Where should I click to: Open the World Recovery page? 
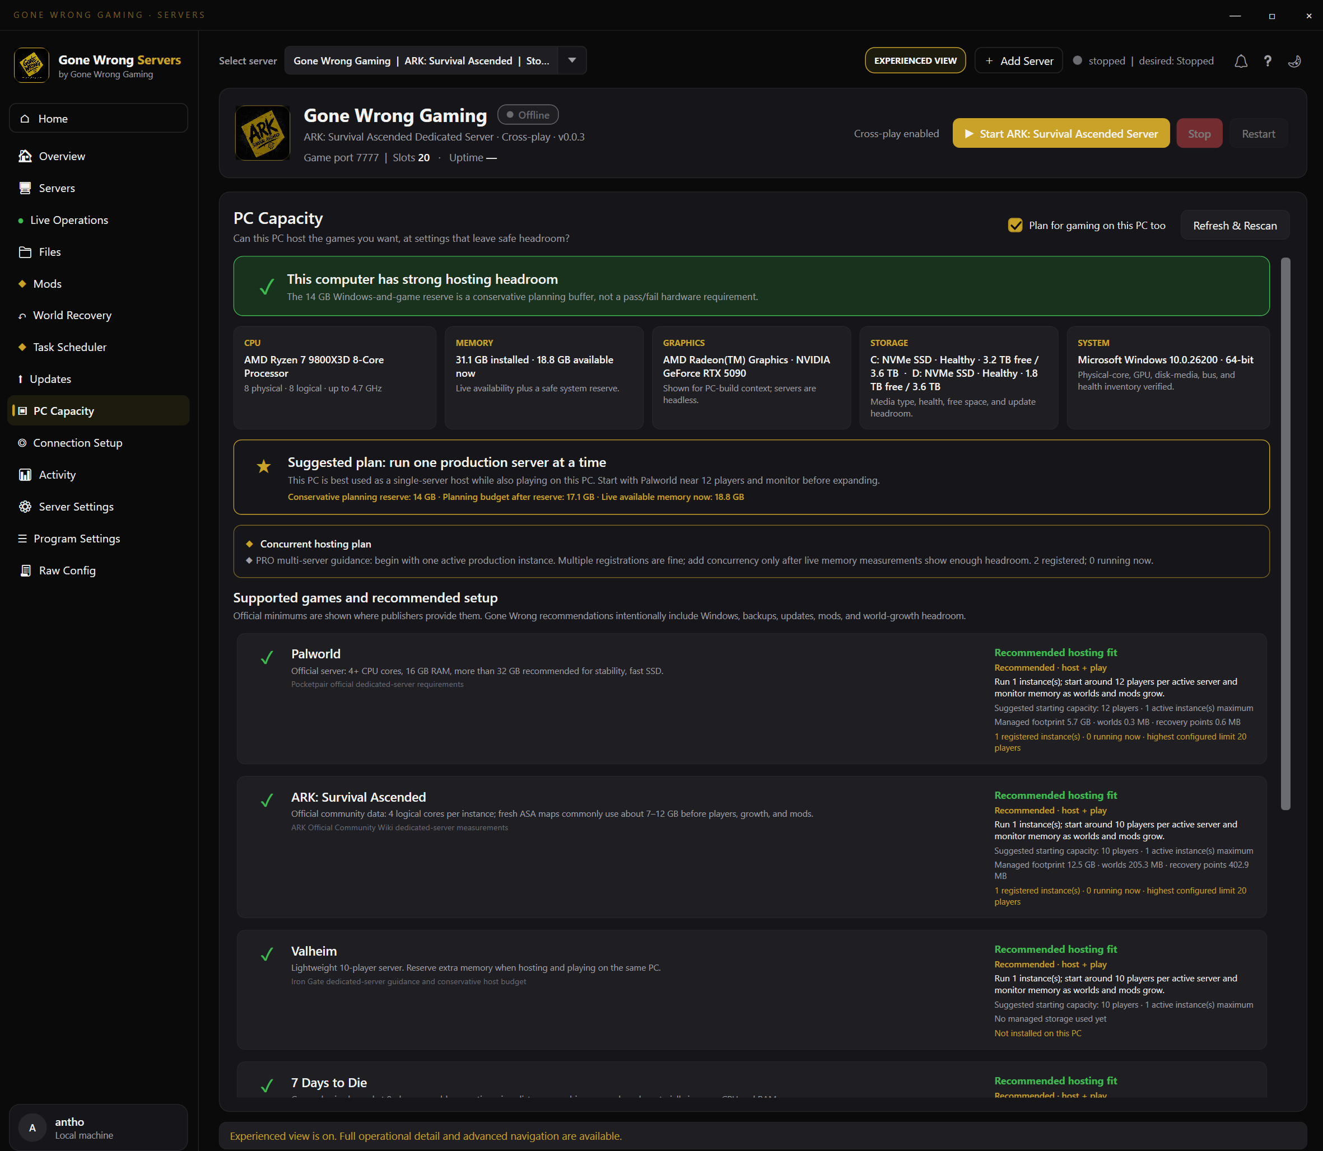coord(99,315)
